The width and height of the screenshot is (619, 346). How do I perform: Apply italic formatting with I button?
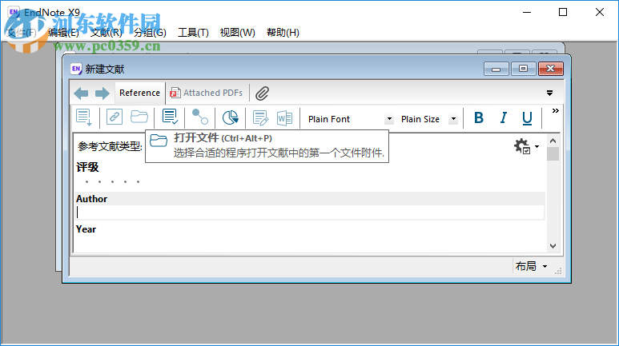point(503,117)
